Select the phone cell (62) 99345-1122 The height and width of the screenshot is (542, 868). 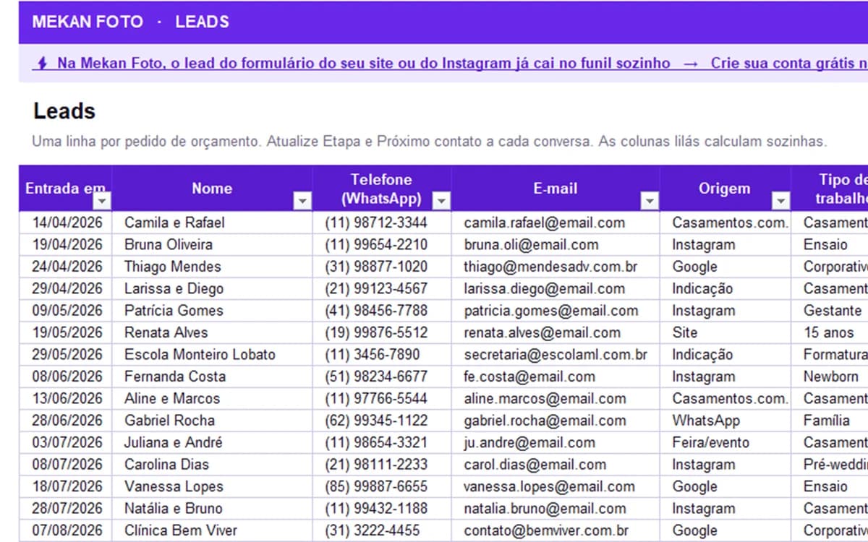click(x=382, y=421)
